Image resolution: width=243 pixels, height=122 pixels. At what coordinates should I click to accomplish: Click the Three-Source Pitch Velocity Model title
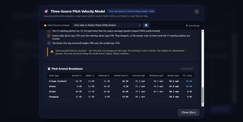78,11
